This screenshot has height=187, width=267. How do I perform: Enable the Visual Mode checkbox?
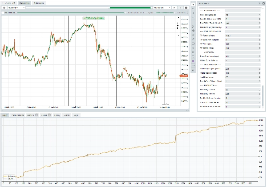click(x=3, y=13)
